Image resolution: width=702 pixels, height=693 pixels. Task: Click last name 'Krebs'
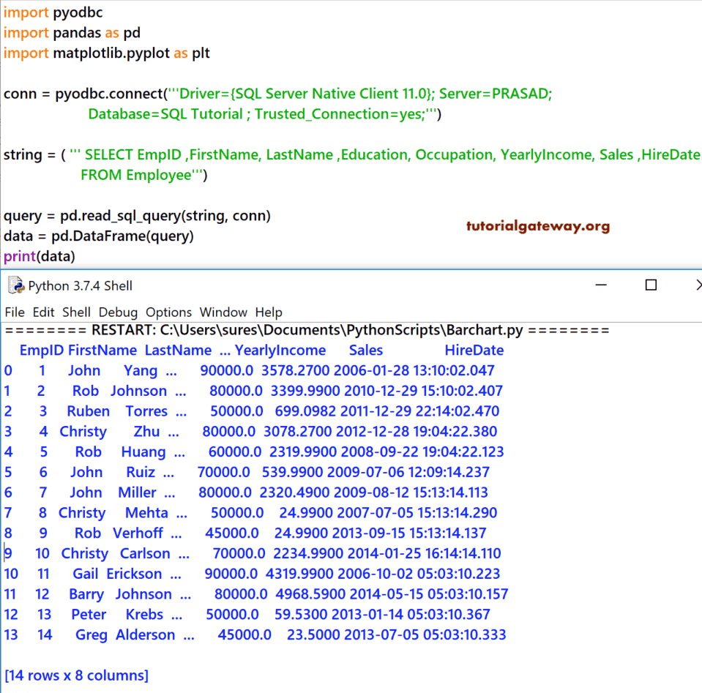tap(144, 614)
